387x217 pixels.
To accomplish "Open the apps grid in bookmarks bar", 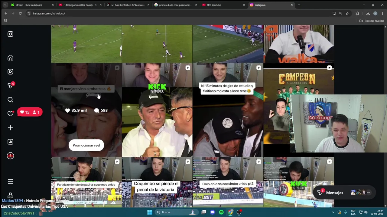I will tap(5, 21).
